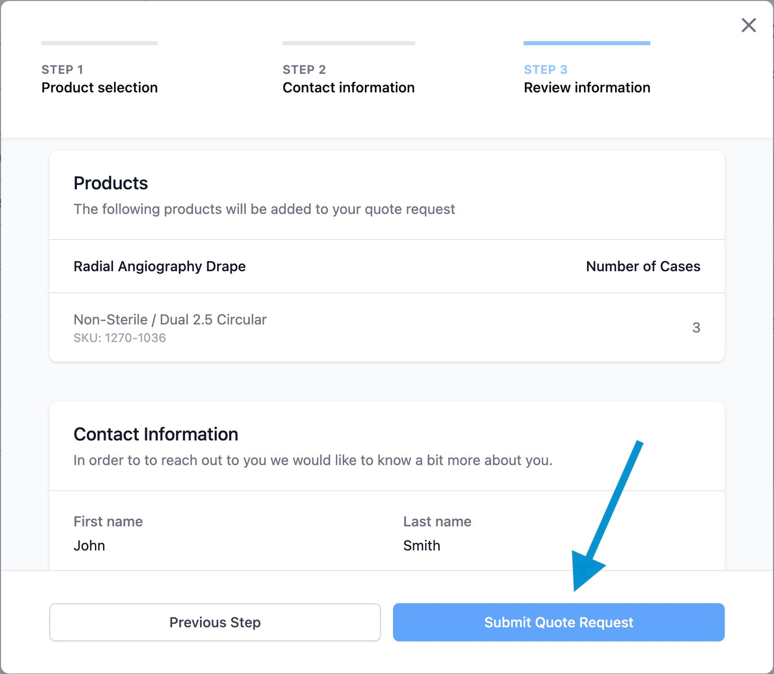Click the blue Step 3 progress bar
The width and height of the screenshot is (774, 674).
(x=587, y=43)
